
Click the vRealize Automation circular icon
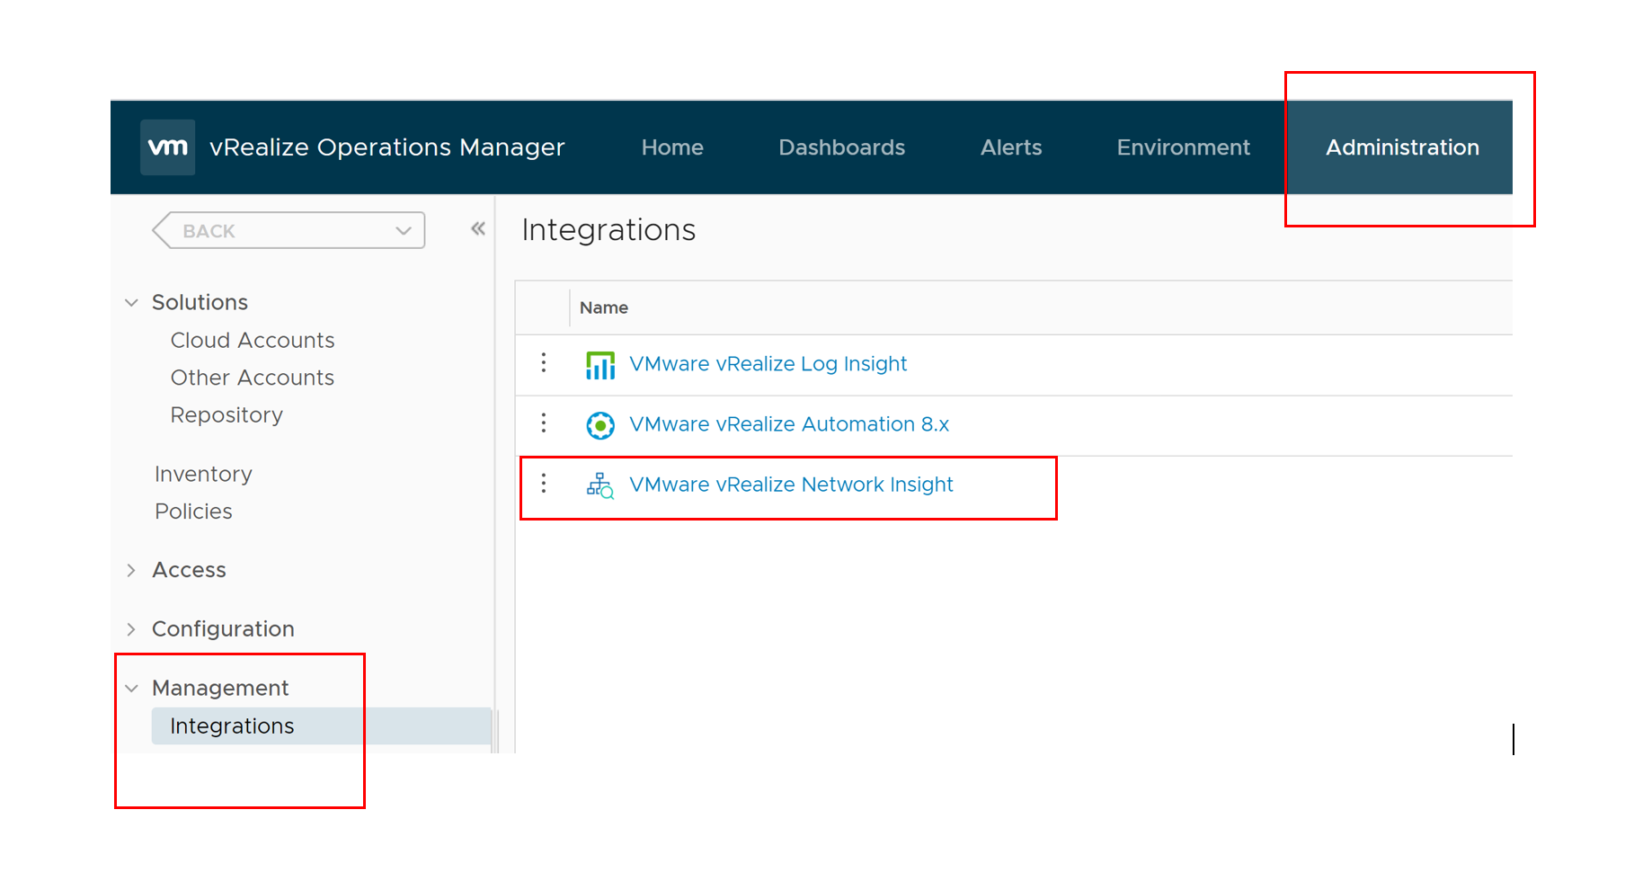point(600,425)
